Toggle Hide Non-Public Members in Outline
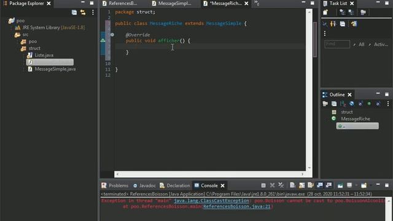 [369, 104]
